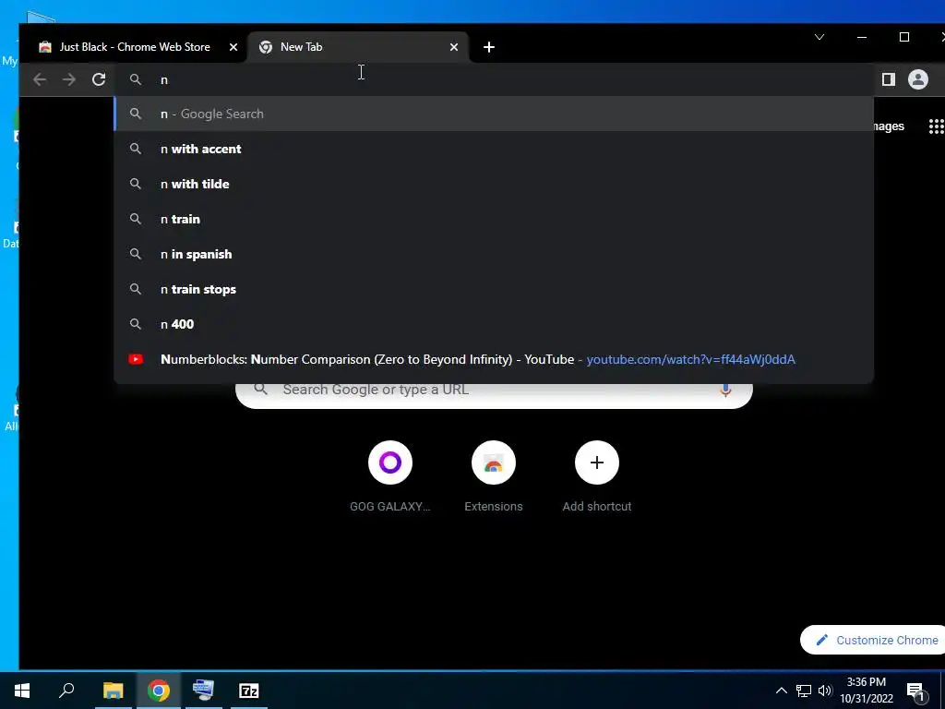The width and height of the screenshot is (945, 709).
Task: Select the New Tab tab
Action: (x=358, y=47)
